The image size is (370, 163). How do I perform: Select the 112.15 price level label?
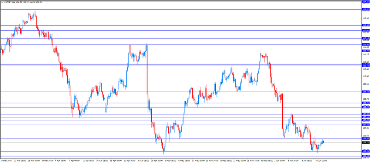pos(366,39)
